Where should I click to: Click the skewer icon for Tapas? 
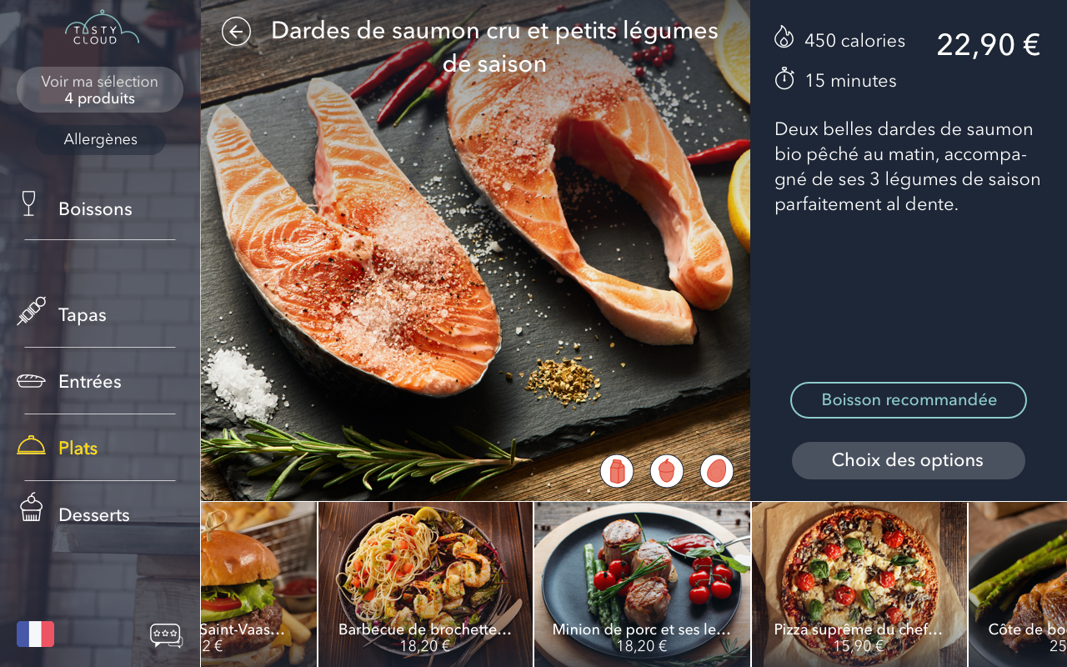[32, 311]
